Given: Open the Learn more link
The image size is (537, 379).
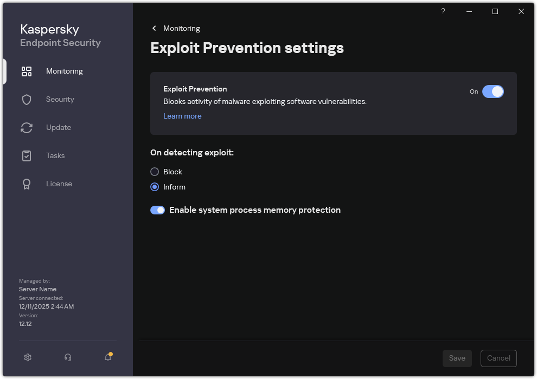Looking at the screenshot, I should click(x=182, y=116).
